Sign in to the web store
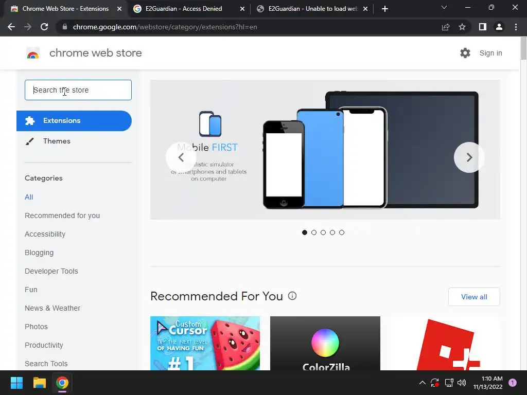The height and width of the screenshot is (395, 527). tap(490, 53)
